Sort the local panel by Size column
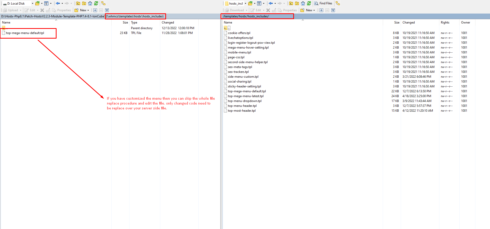Screen dimensions: 490x229 pyautogui.click(x=125, y=22)
